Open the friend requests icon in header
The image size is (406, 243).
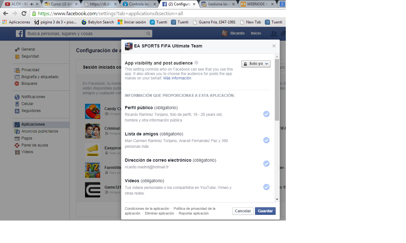pyautogui.click(x=273, y=34)
